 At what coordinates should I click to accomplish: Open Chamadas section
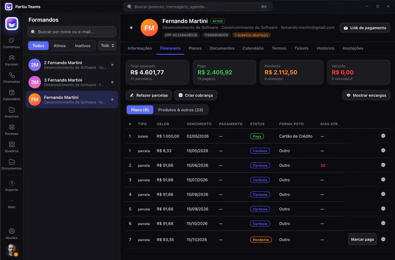tap(12, 78)
